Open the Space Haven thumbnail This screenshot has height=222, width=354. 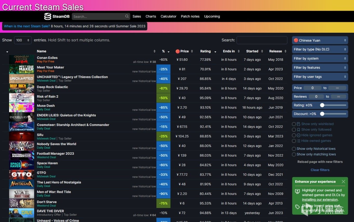22,165
